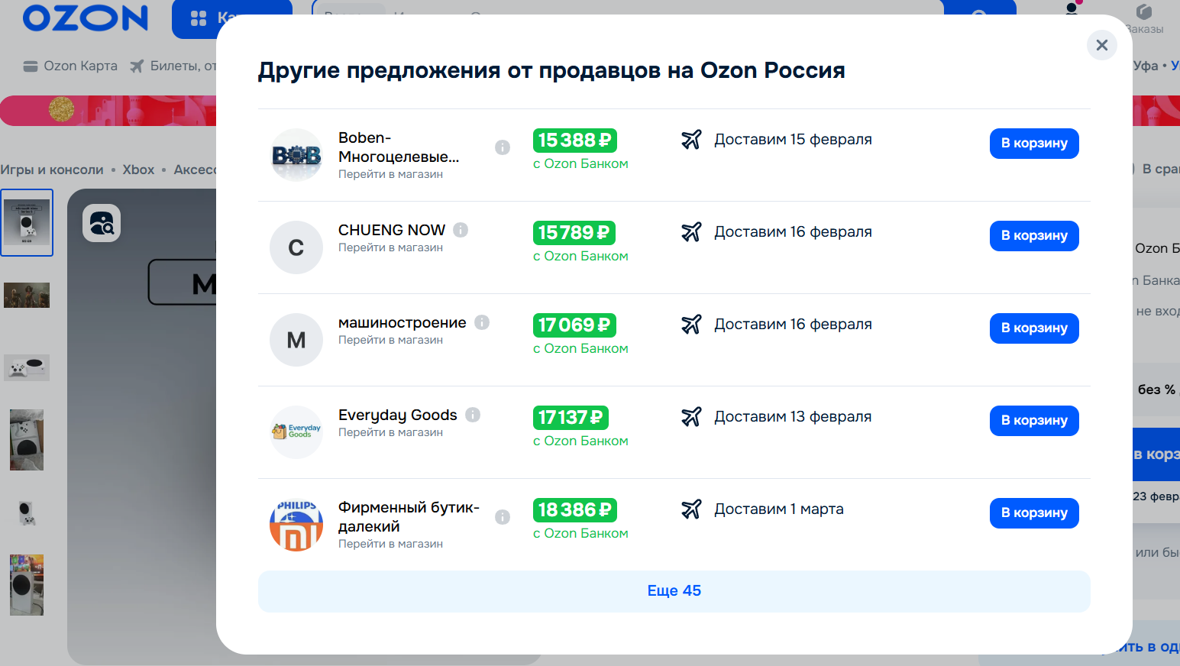Click машиностроение letter M avatar
This screenshot has height=666, width=1180.
click(296, 340)
